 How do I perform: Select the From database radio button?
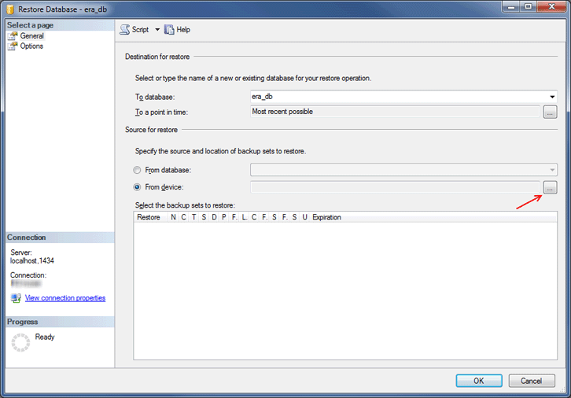(138, 170)
